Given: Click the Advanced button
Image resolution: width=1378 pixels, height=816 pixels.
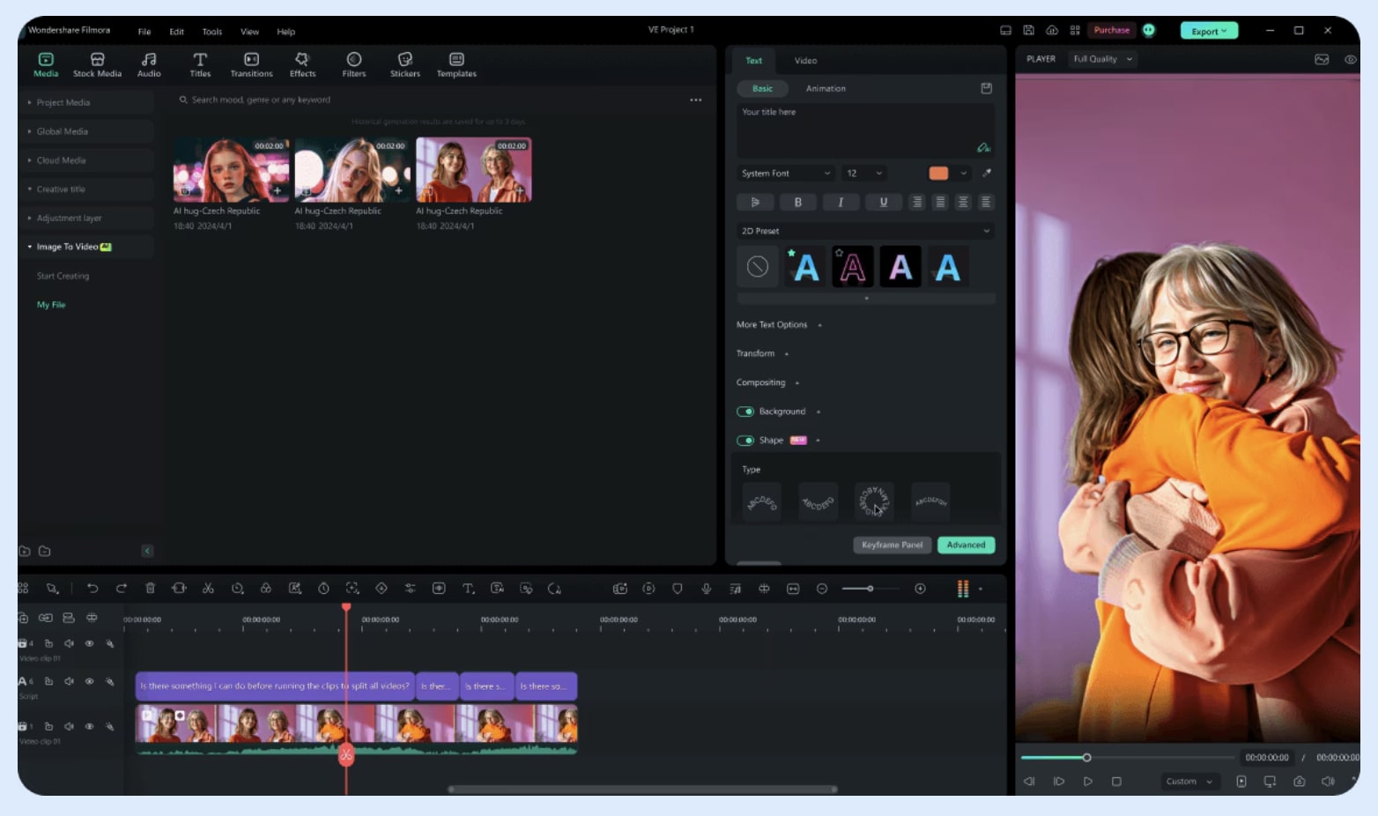Looking at the screenshot, I should 966,545.
